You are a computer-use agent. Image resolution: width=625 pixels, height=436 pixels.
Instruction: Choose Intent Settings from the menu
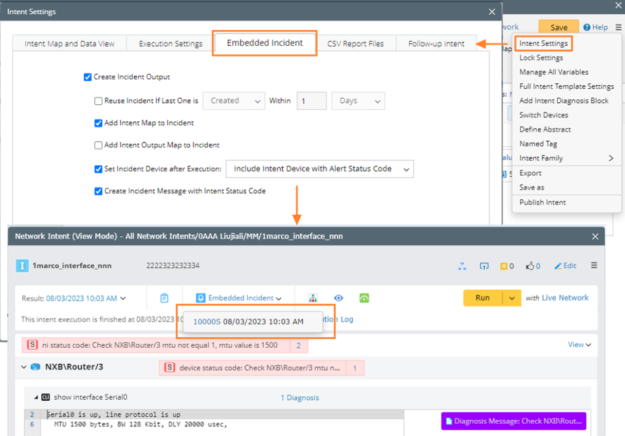pos(543,43)
